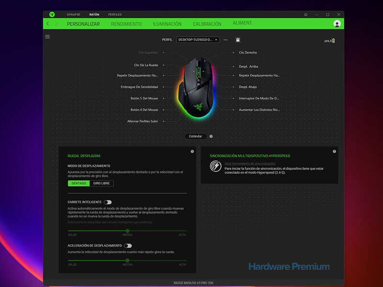Image resolution: width=383 pixels, height=287 pixels.
Task: Go to the CALIBRACIÓN tab
Action: pos(207,24)
